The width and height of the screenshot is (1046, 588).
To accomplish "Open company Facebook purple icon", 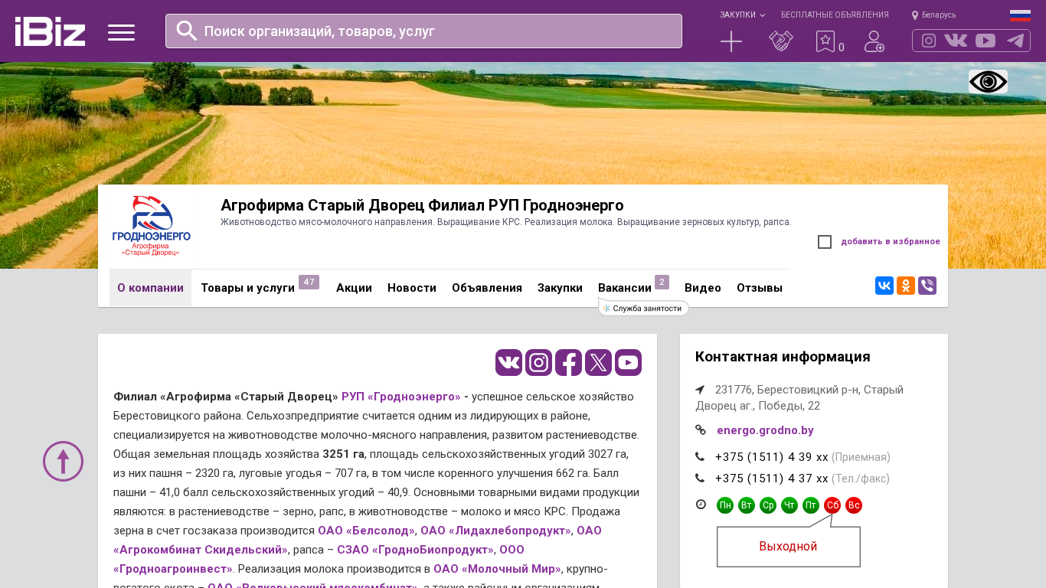I will click(568, 362).
